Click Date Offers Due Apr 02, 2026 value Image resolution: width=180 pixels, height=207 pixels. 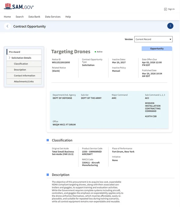coord(152,64)
